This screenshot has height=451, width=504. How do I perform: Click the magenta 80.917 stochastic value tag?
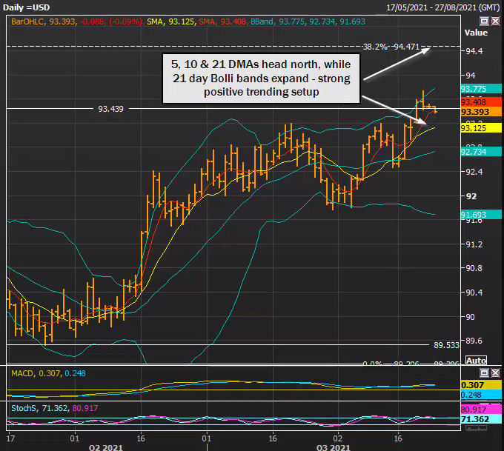473,409
